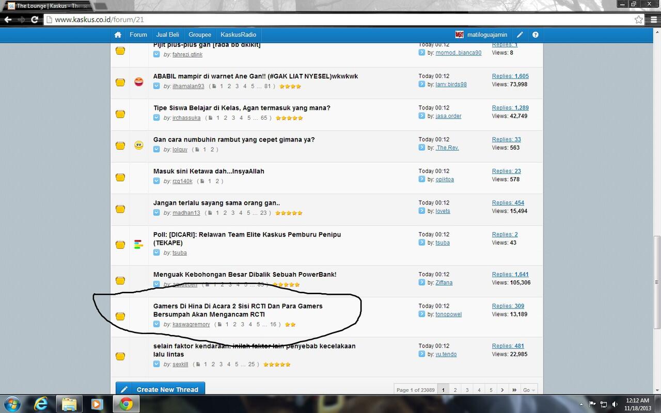Viewport: 661px width, 413px height.
Task: Open media player taskbar icon
Action: point(97,403)
